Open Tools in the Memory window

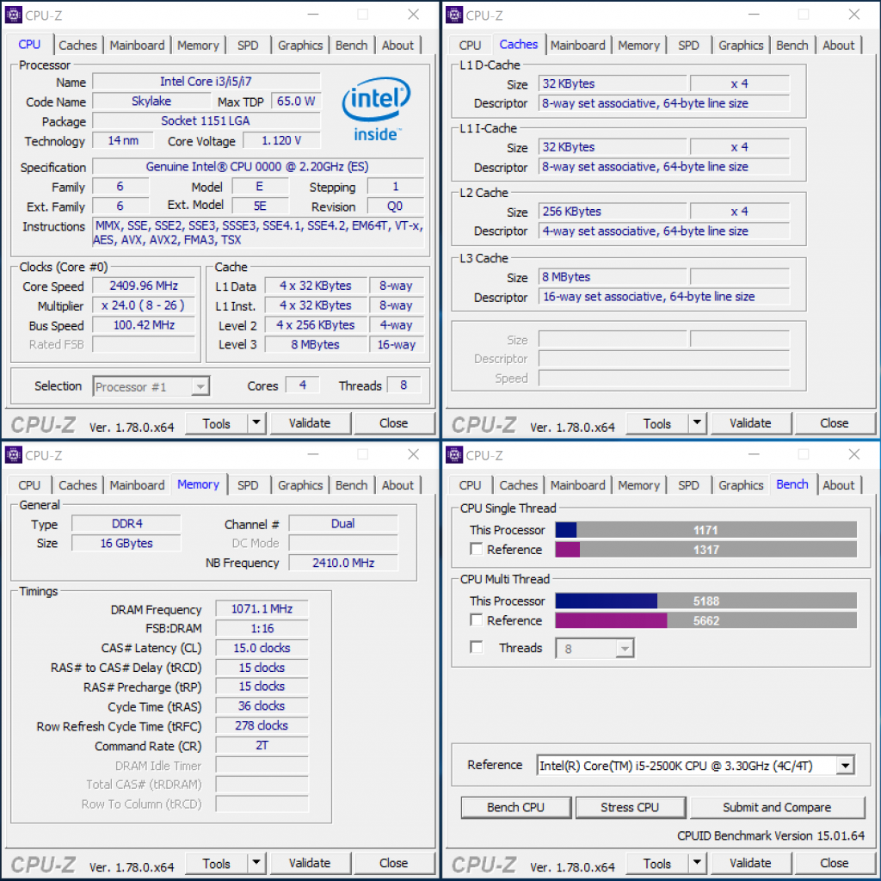click(216, 863)
